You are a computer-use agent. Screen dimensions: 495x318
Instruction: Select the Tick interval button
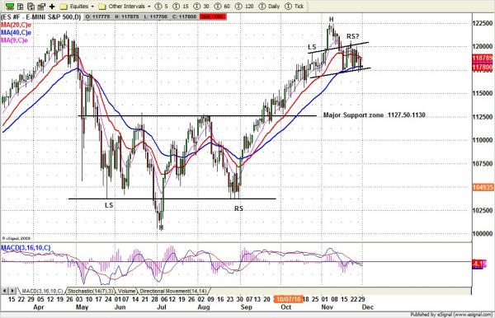point(295,7)
